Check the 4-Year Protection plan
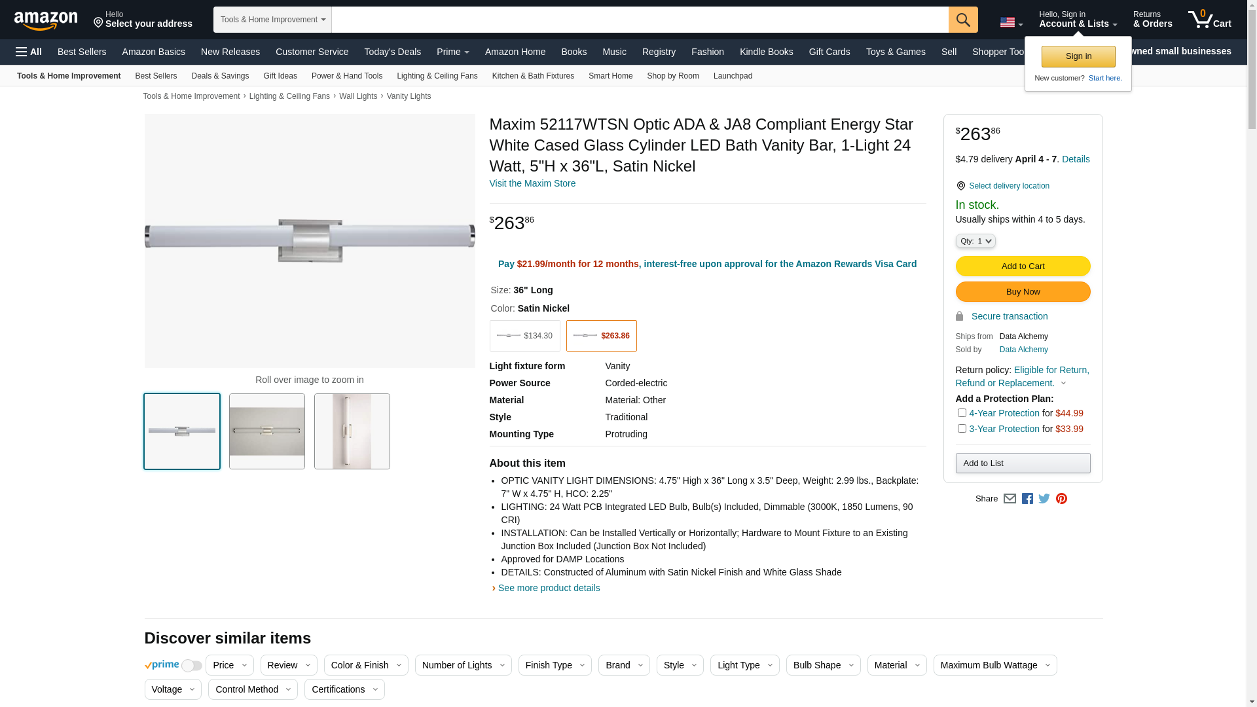Viewport: 1257px width, 707px height. point(962,413)
